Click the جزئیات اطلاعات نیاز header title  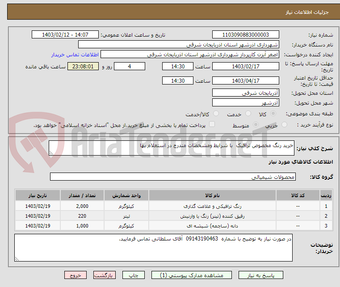point(307,12)
